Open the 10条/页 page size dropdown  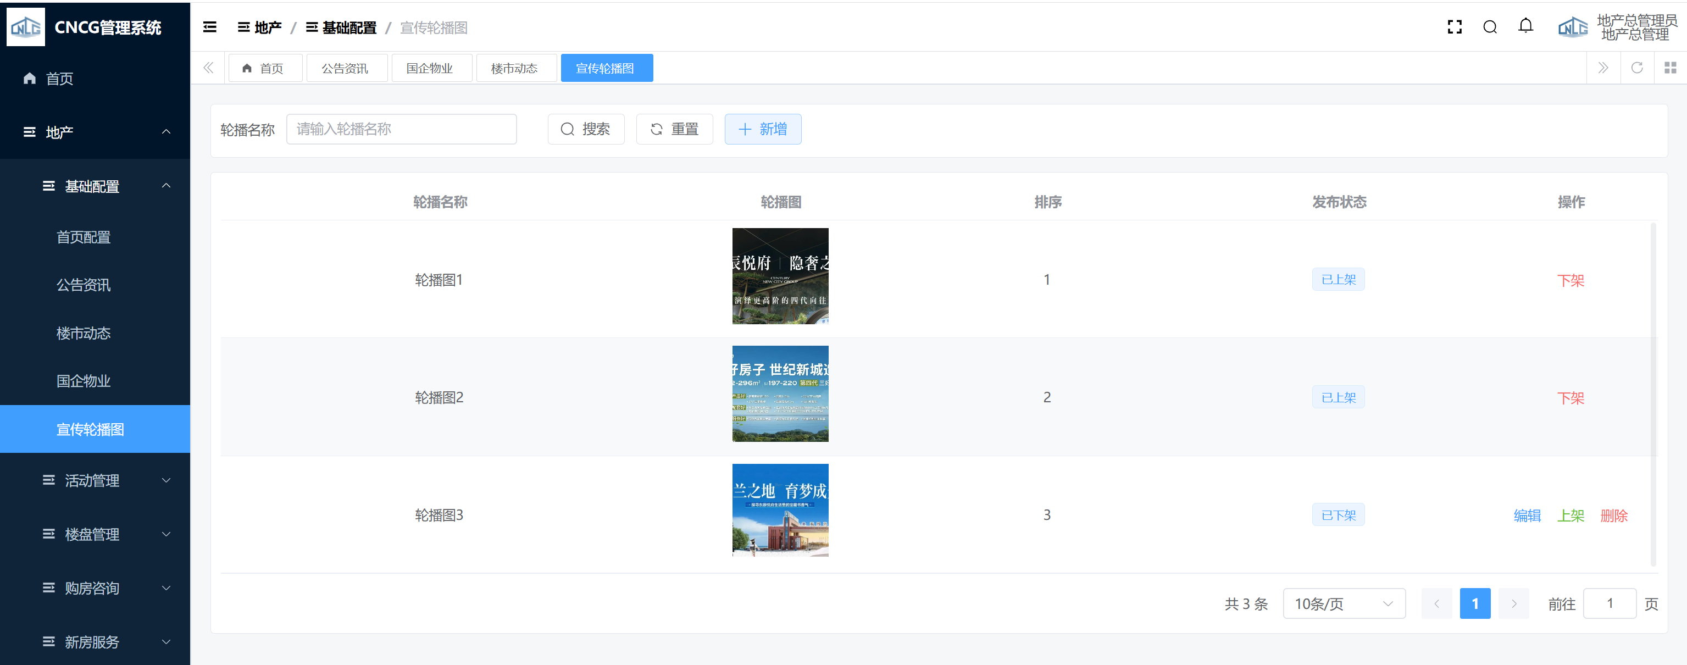tap(1343, 603)
